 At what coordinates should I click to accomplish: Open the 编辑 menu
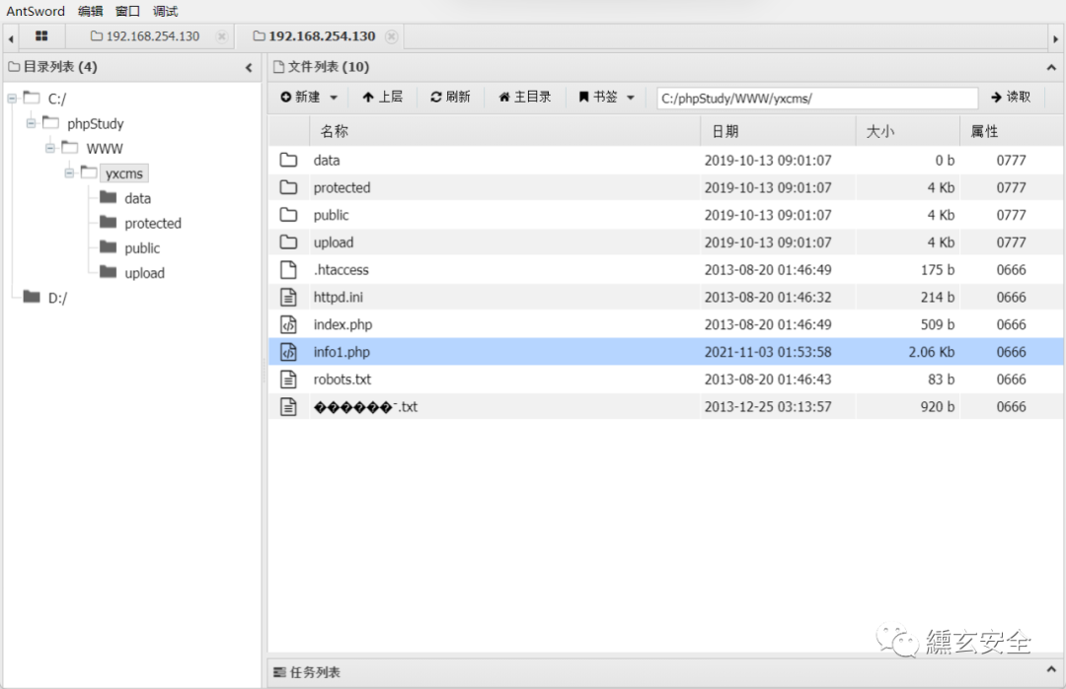tap(91, 12)
